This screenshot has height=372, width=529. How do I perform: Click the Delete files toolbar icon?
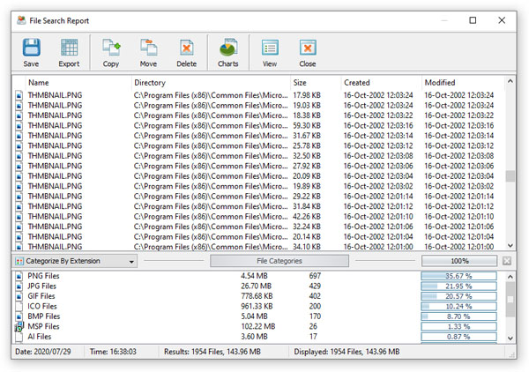click(x=187, y=48)
